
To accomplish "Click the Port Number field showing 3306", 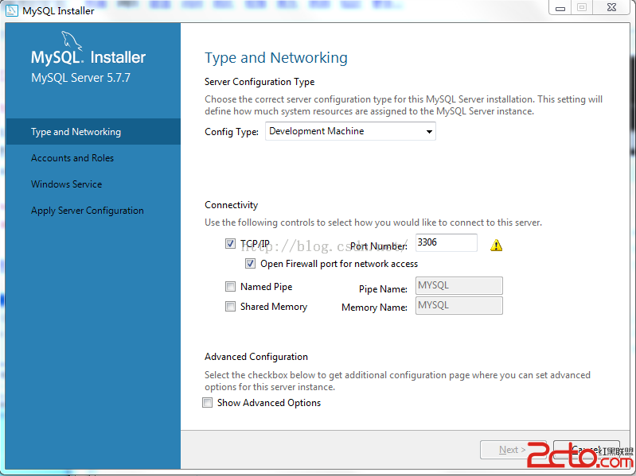I will [446, 242].
